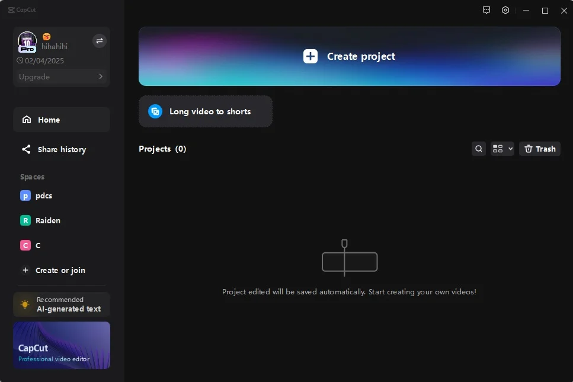Click the clock icon beside the date
Image resolution: width=573 pixels, height=382 pixels.
tap(20, 60)
